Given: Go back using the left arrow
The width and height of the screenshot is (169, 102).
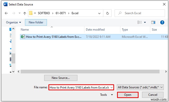Looking at the screenshot, I should [6, 13].
